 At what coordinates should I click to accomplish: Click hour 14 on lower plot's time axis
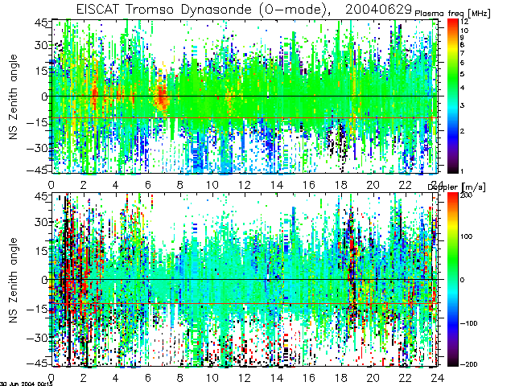[277, 378]
